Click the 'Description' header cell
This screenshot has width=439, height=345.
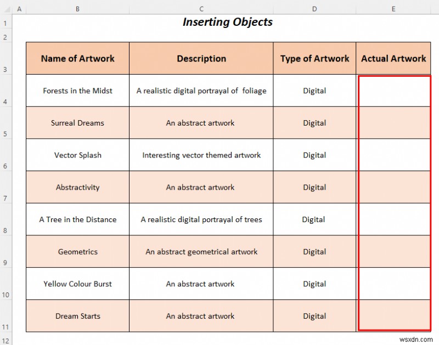[x=201, y=58]
